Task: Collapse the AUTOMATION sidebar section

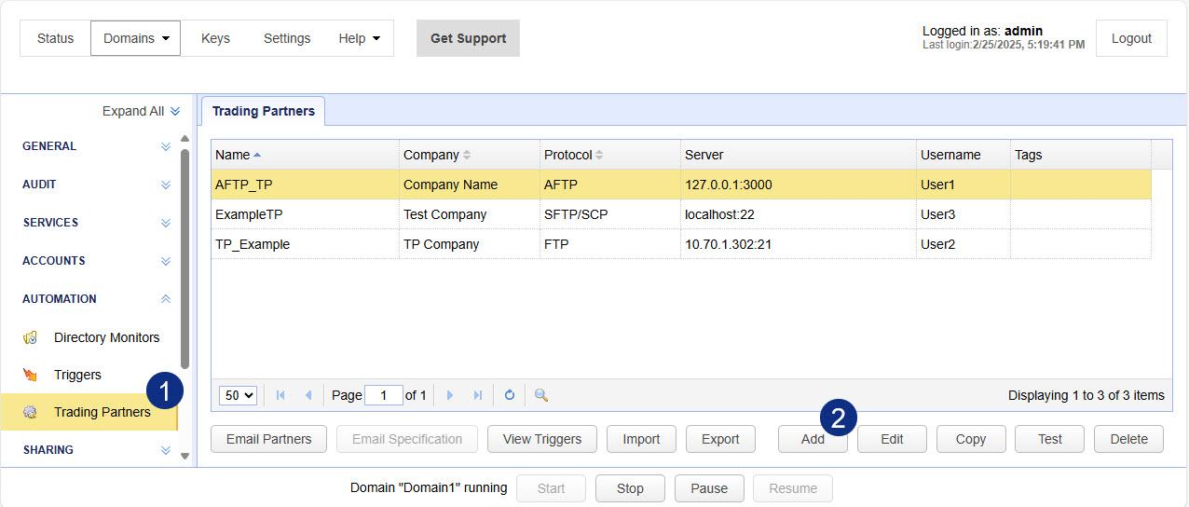Action: point(166,299)
